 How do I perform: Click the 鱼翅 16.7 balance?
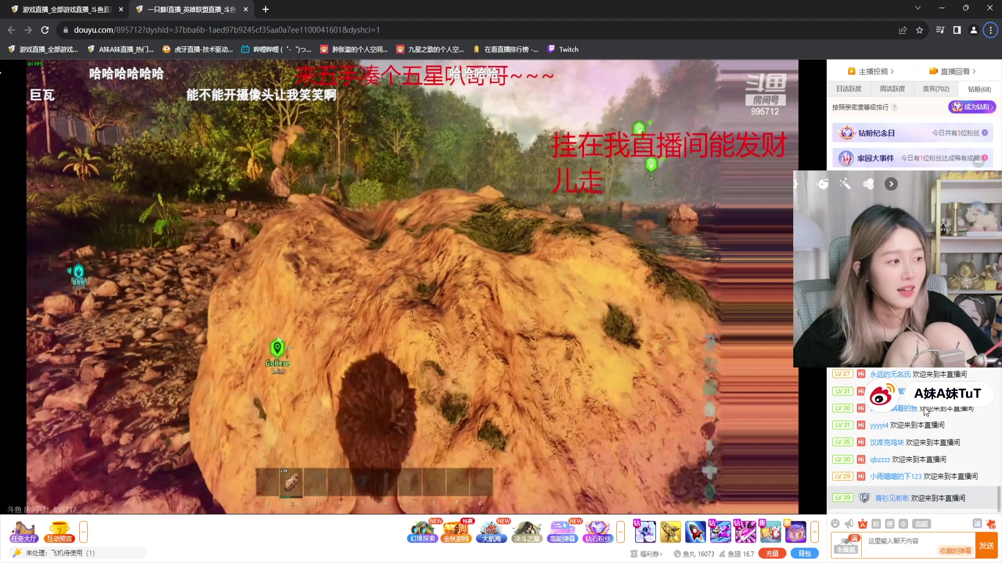click(x=736, y=554)
